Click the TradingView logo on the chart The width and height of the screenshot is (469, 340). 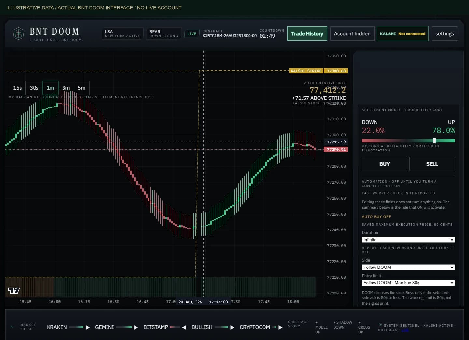14,291
